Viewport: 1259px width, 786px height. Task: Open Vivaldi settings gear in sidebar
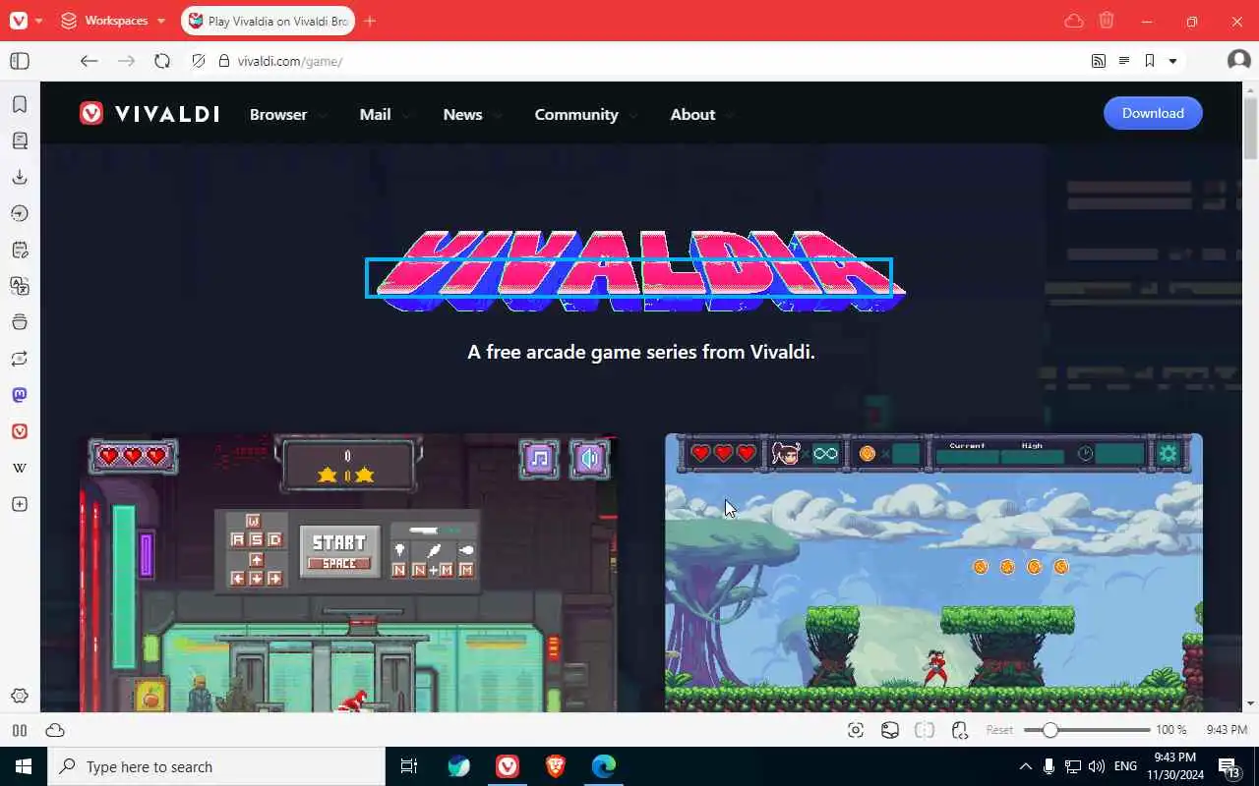[x=20, y=696]
